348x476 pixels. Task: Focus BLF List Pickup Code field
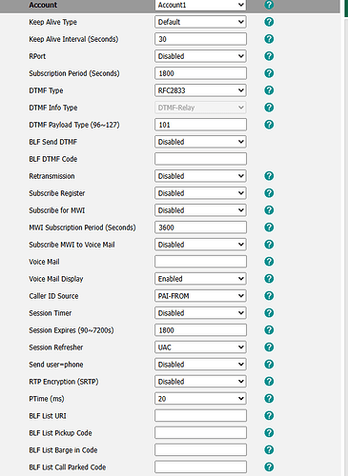click(200, 433)
